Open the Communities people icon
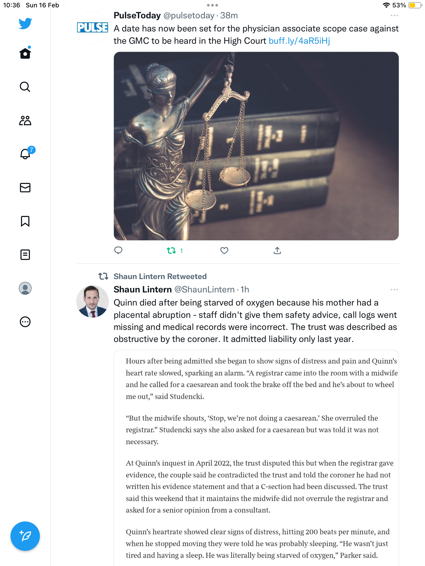 coord(25,121)
